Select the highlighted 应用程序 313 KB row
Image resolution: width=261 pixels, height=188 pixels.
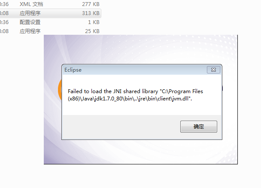pos(50,13)
